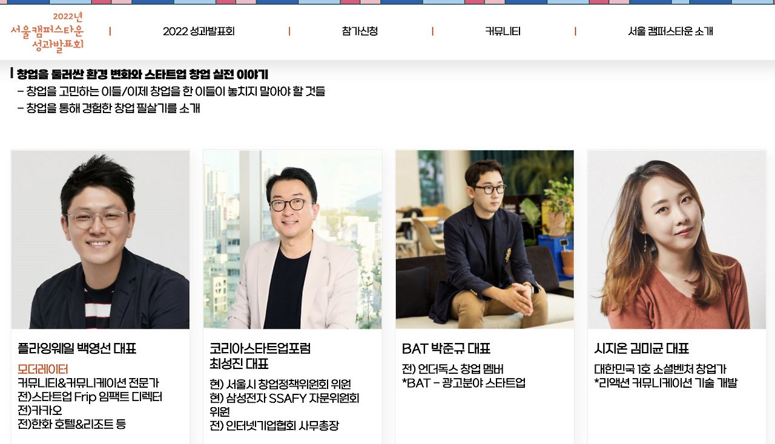Open the 2022 성과발표회 menu
Image resolution: width=775 pixels, height=444 pixels.
pos(199,31)
